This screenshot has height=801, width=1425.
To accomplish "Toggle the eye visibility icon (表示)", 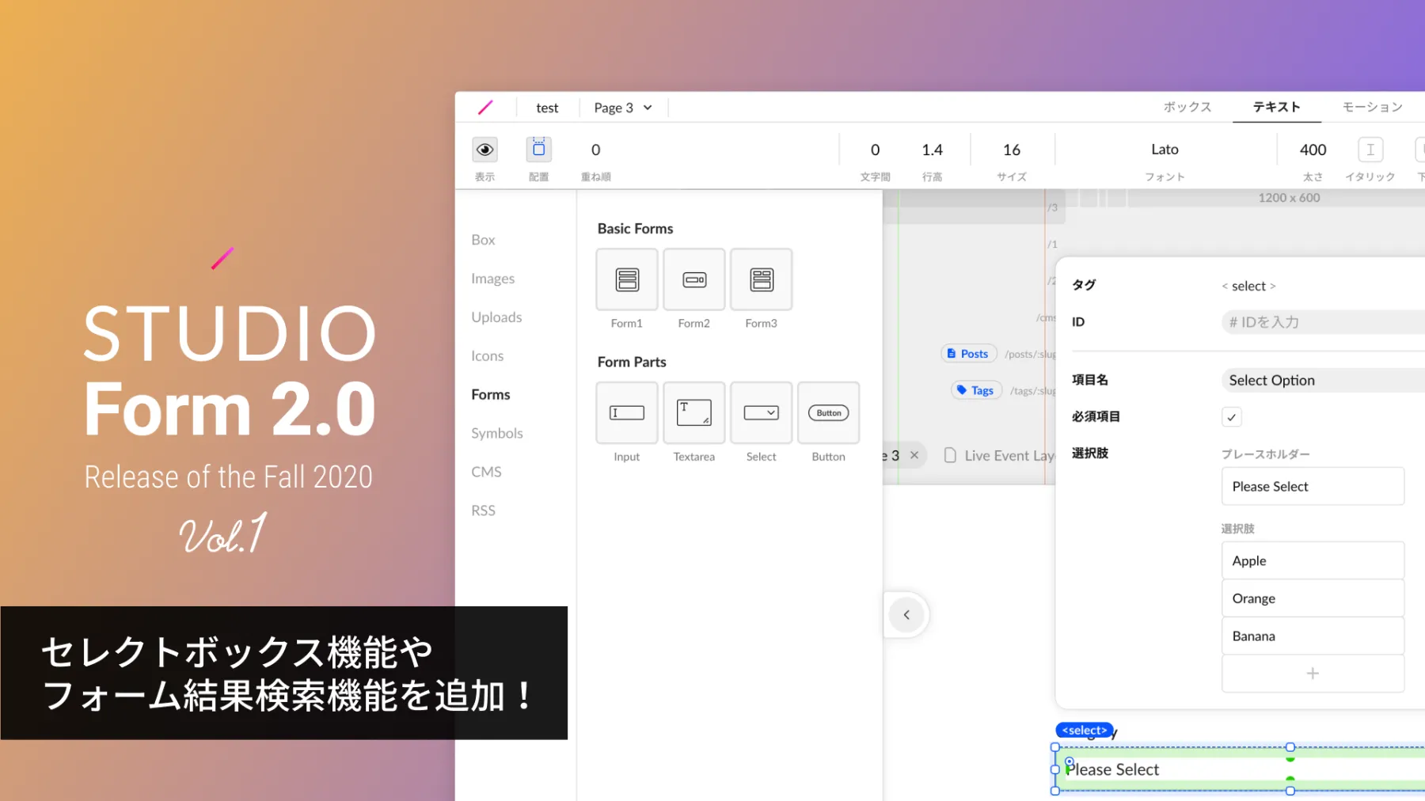I will (x=484, y=150).
